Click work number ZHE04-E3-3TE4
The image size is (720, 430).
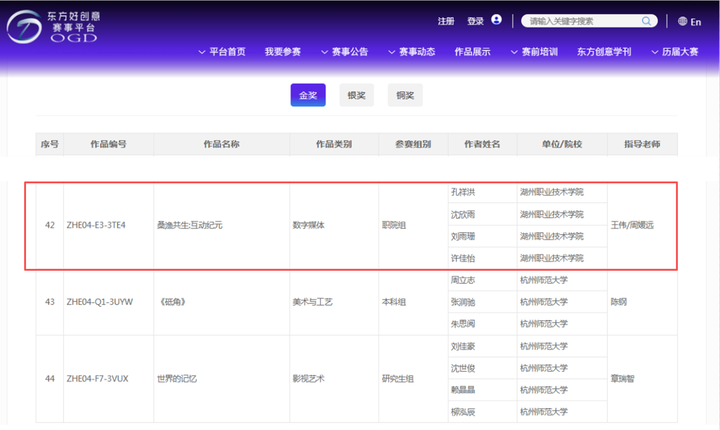tap(96, 225)
